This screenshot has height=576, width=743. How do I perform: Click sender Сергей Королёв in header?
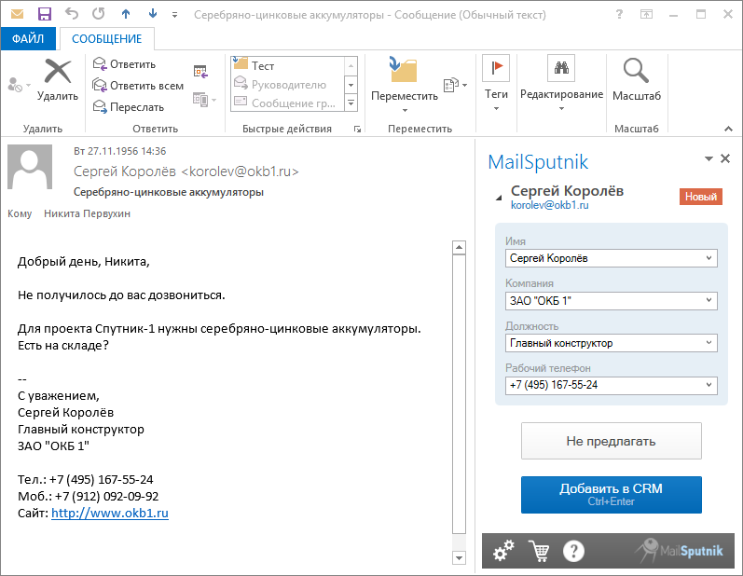coord(186,171)
